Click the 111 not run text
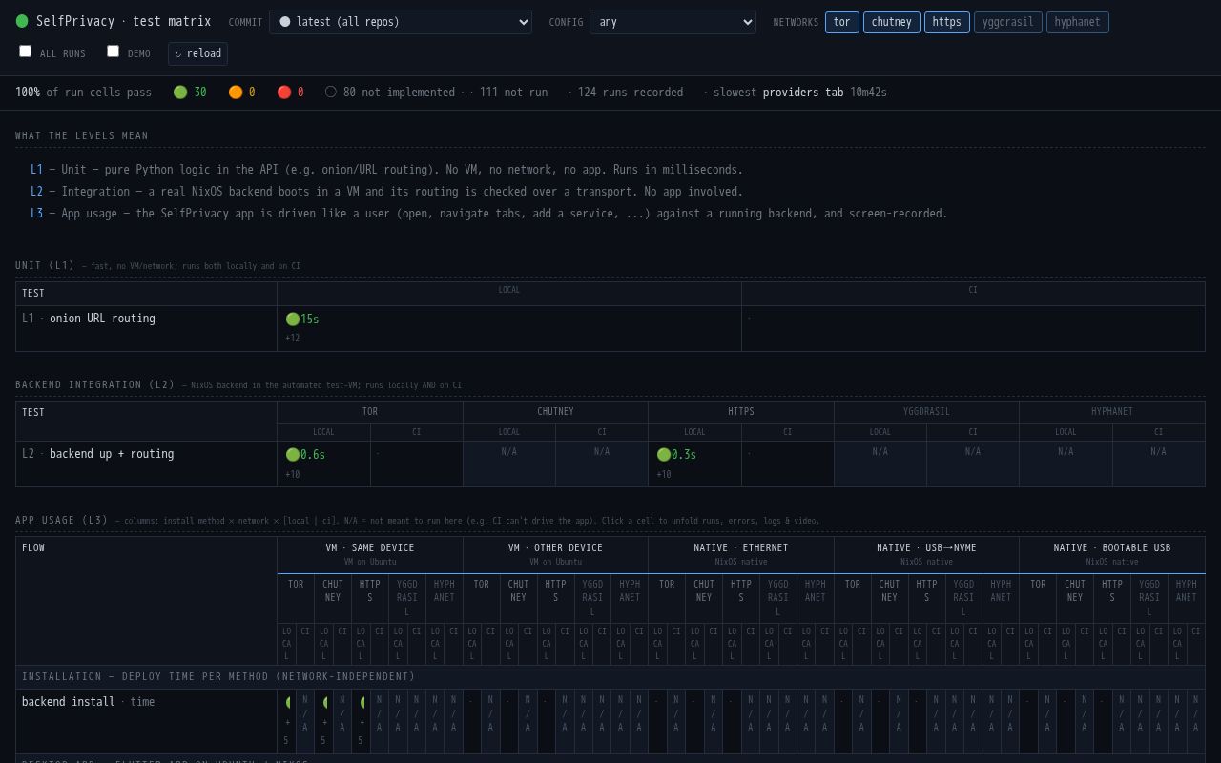Image resolution: width=1221 pixels, height=763 pixels. pos(513,93)
